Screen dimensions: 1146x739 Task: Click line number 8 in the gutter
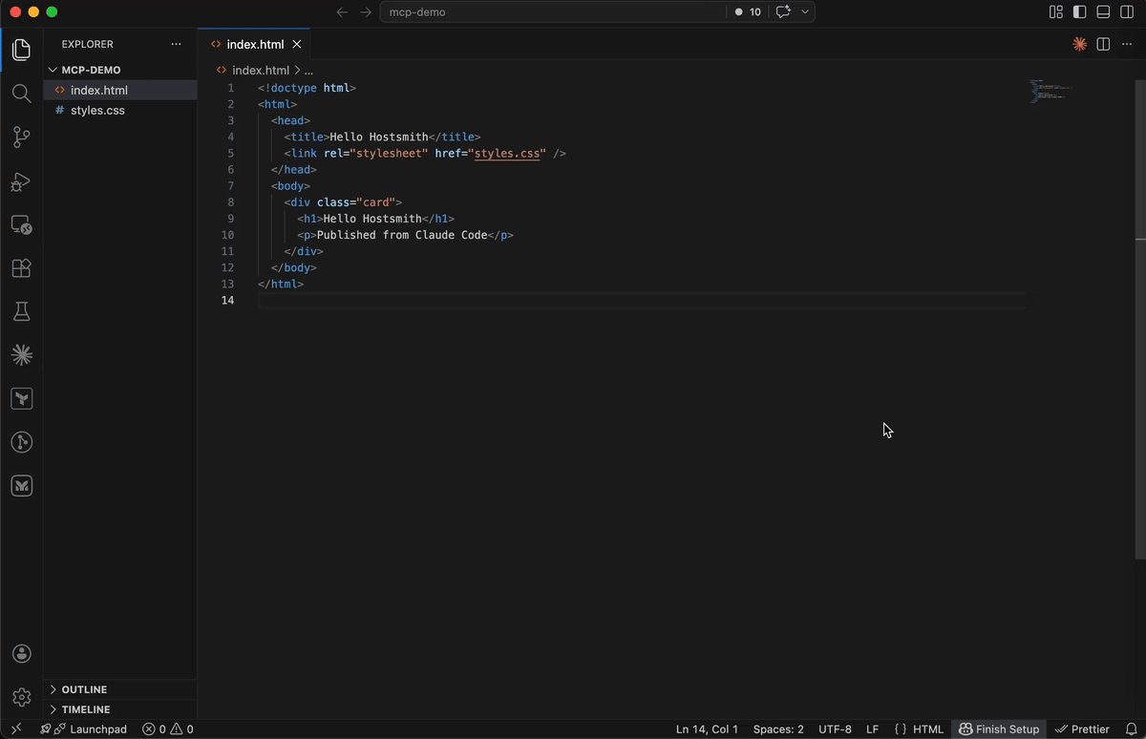pos(230,202)
